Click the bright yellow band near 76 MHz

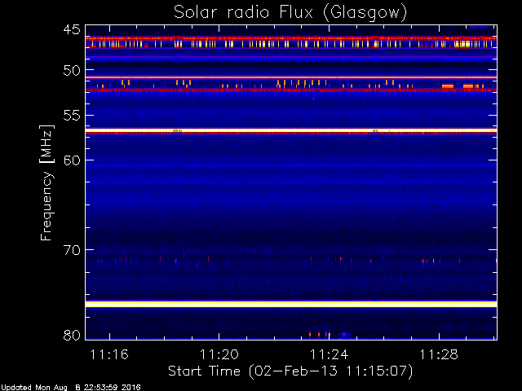click(x=291, y=304)
